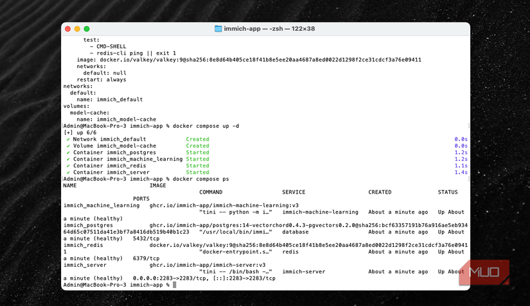
Task: Click the green checkmark beside Container immich_server
Action: point(68,173)
